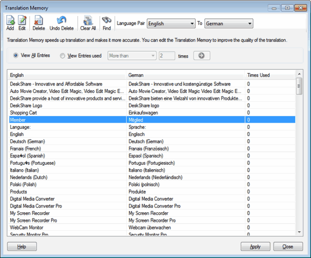Click the Apply button

pyautogui.click(x=255, y=247)
